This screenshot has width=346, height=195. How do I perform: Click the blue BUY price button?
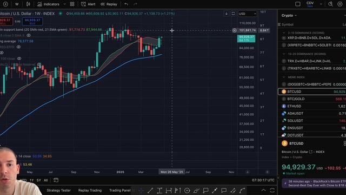[32, 22]
